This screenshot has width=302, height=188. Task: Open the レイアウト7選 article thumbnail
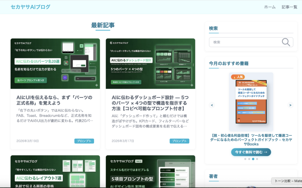click(55, 171)
